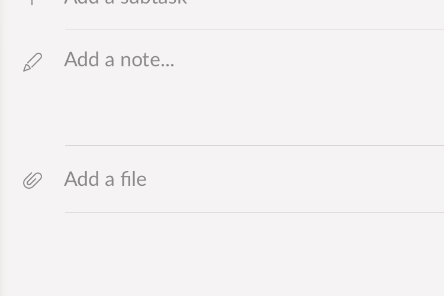Click the 'Add a file' label

(105, 179)
